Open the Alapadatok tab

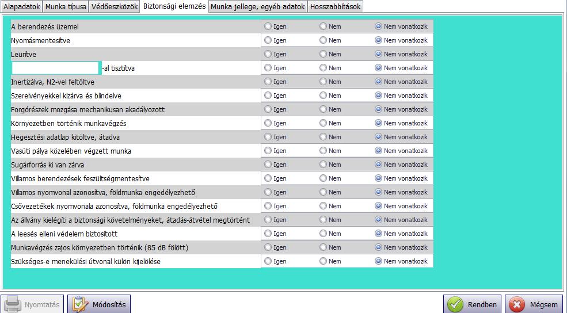21,7
